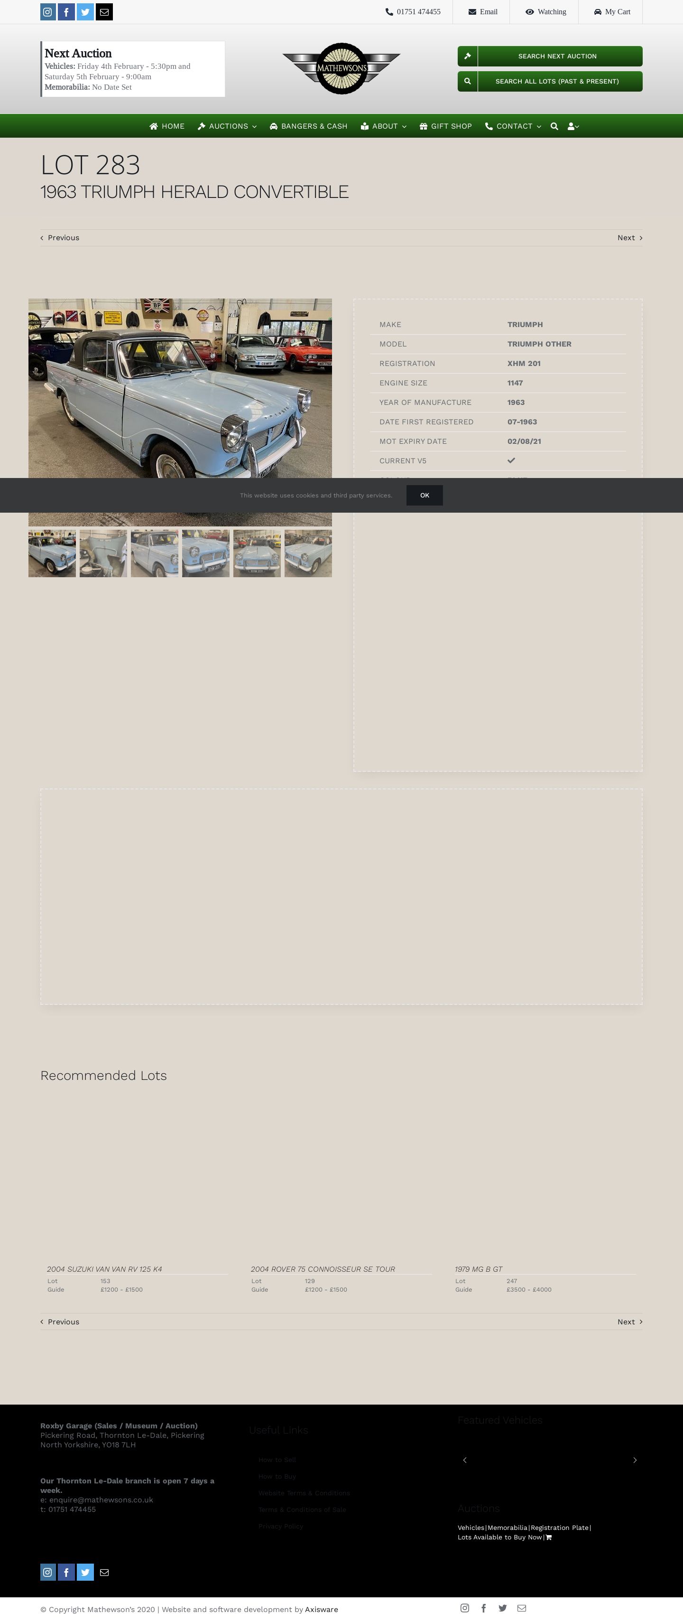Screen dimensions: 683x1622
Task: Click Previous link below Recommended Lots
Action: (x=60, y=1322)
